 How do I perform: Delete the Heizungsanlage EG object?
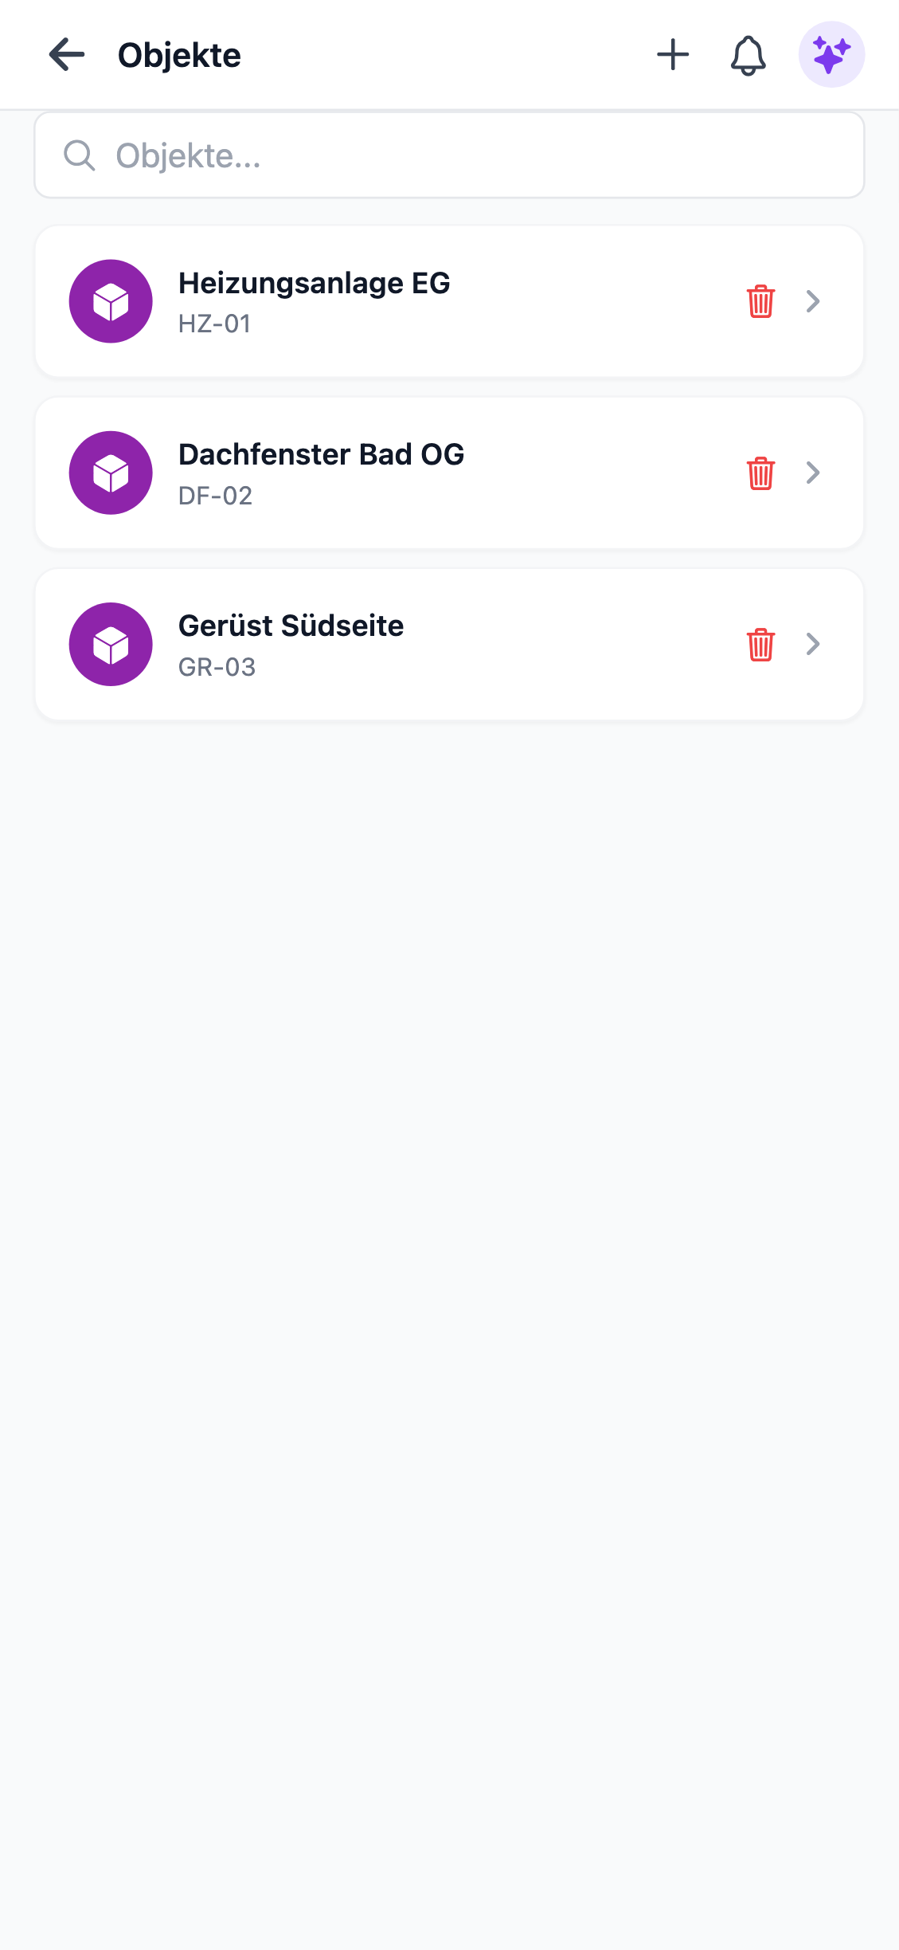[x=760, y=301]
